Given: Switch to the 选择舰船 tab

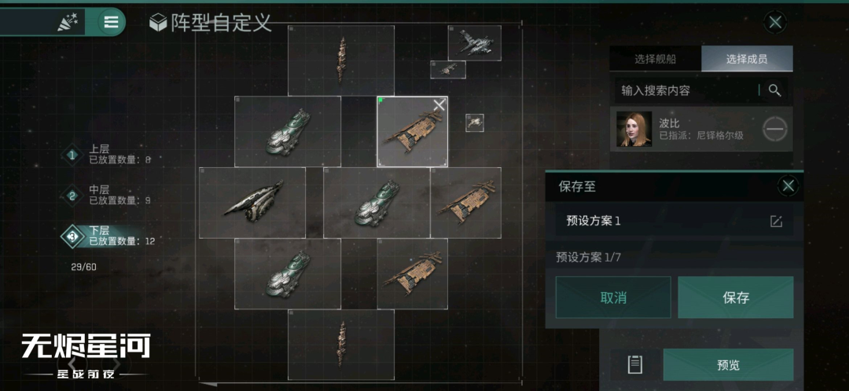Looking at the screenshot, I should [655, 59].
